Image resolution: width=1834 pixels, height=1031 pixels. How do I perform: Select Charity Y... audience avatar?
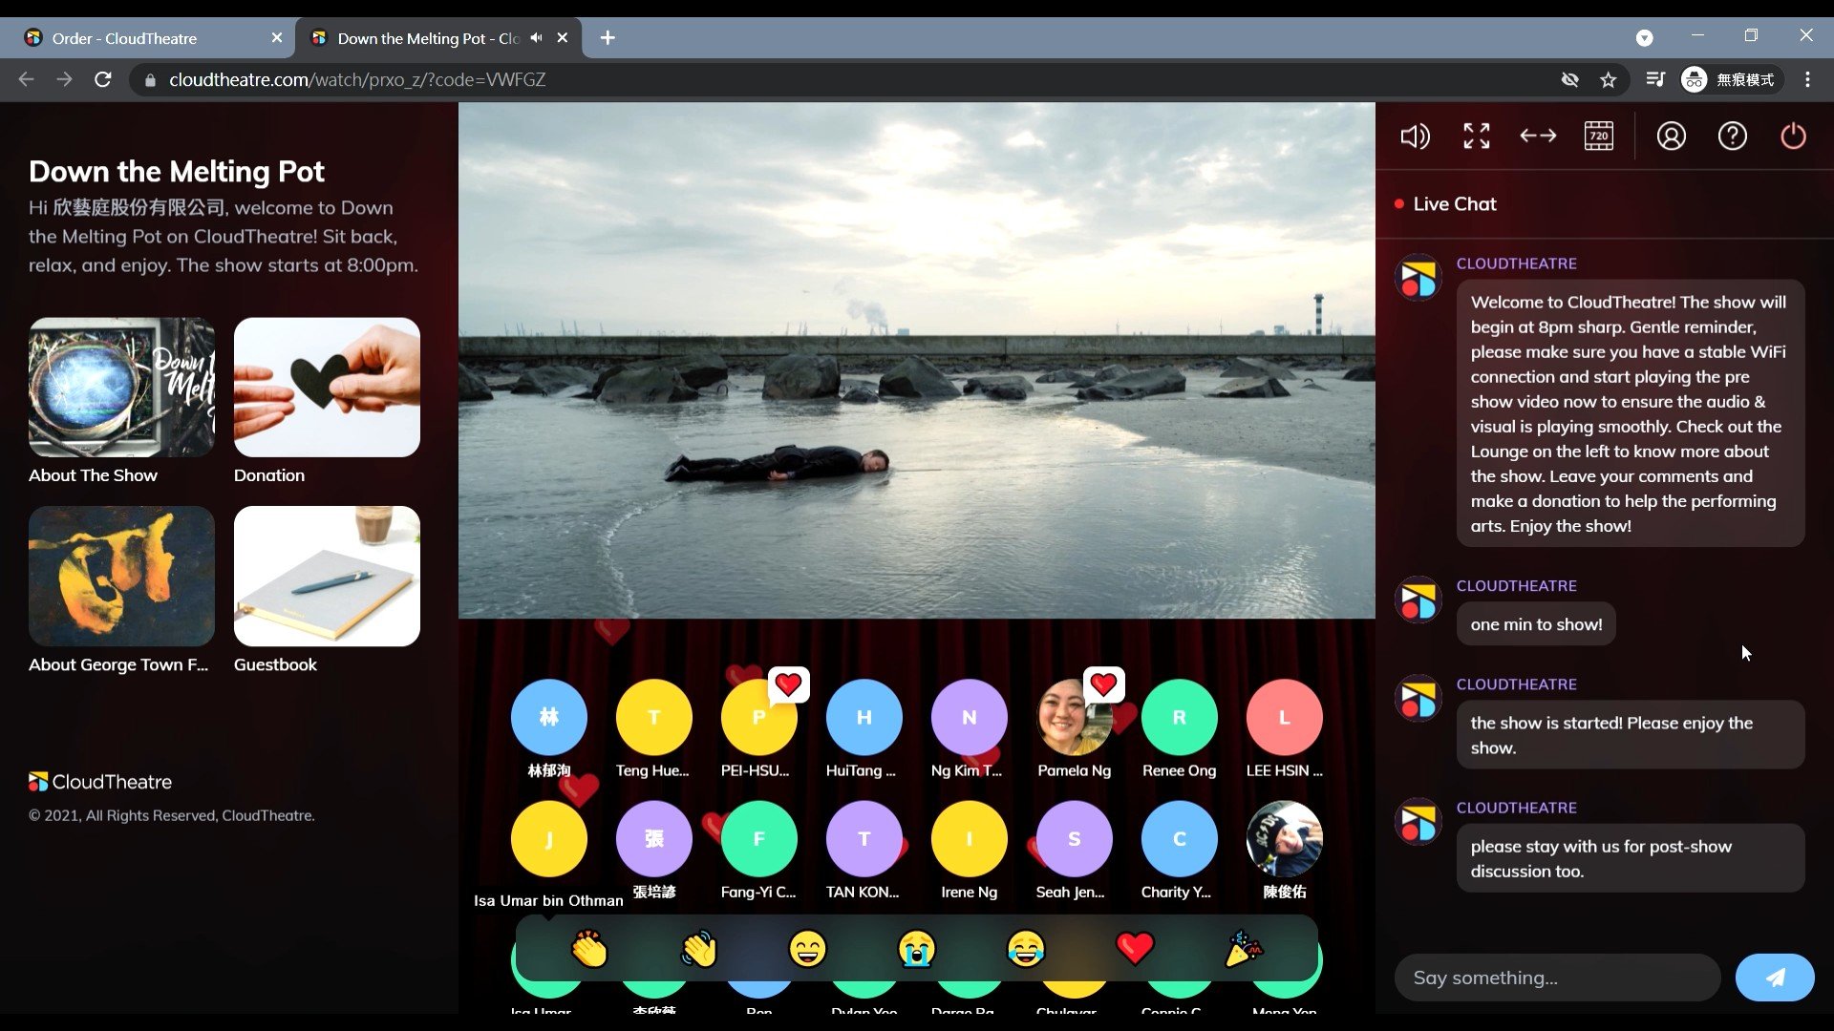[x=1180, y=839]
